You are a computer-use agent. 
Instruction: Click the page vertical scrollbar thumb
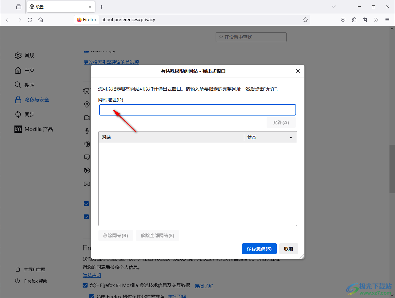click(x=392, y=169)
